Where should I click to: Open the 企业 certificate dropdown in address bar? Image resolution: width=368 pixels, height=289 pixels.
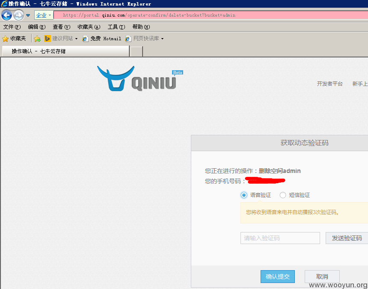44,15
